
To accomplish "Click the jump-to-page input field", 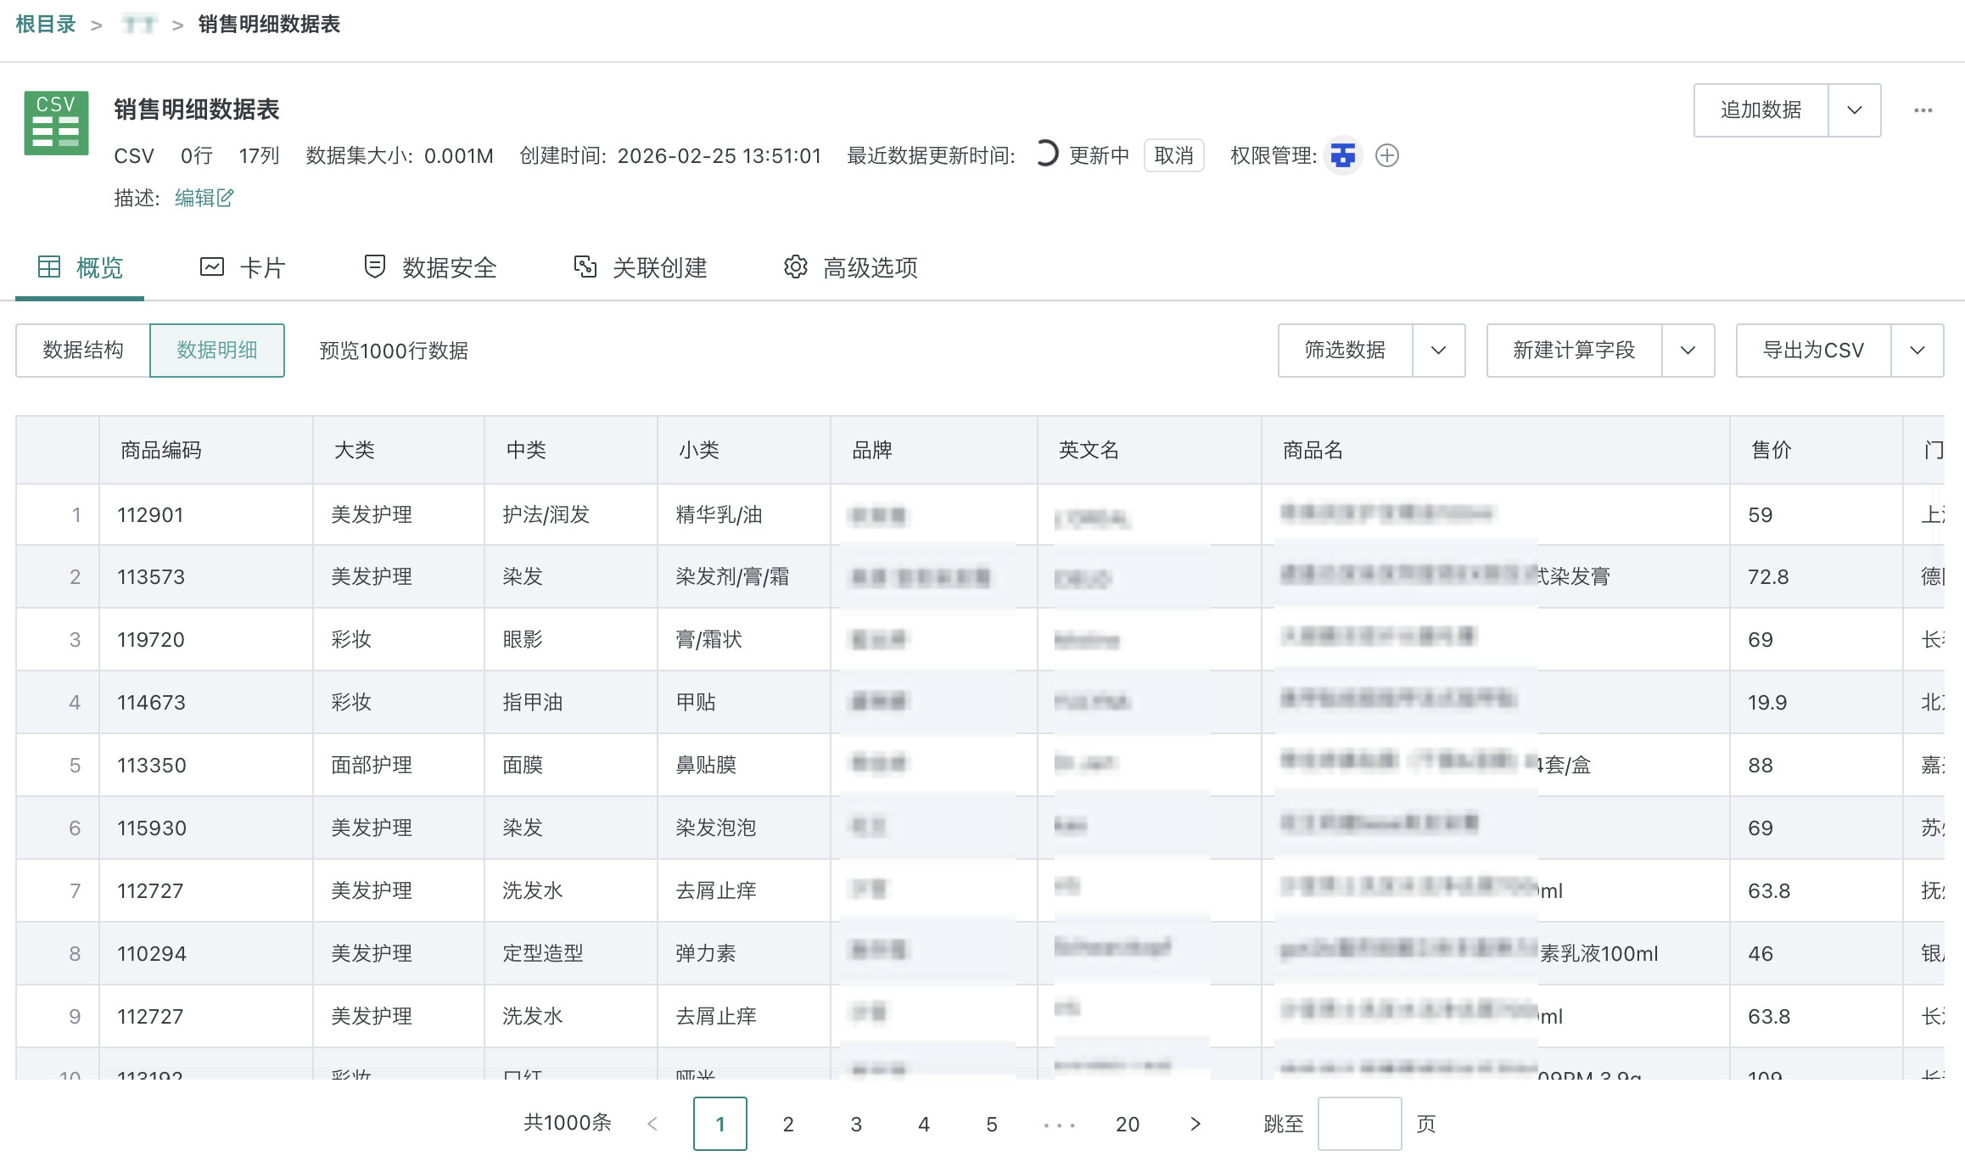I will click(1358, 1124).
